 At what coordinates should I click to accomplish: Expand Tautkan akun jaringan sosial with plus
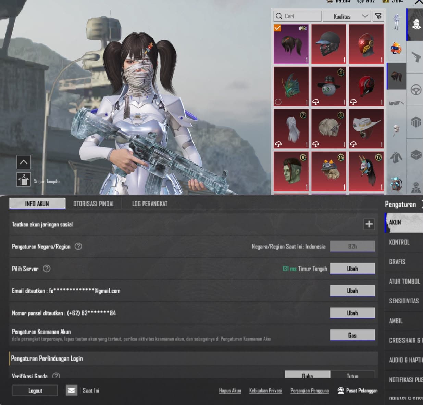369,224
